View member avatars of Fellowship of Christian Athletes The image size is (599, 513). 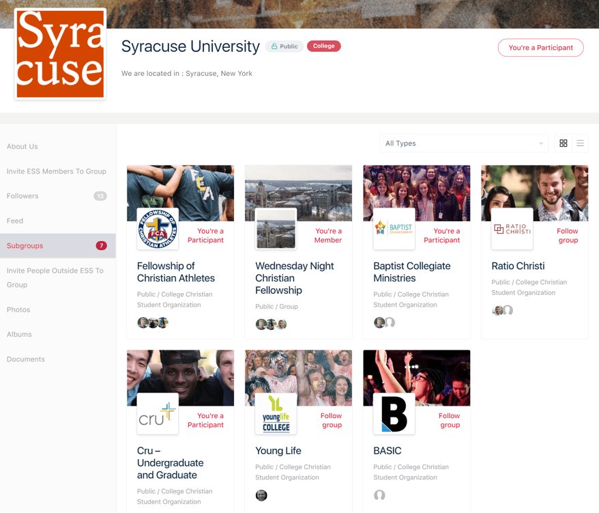153,323
